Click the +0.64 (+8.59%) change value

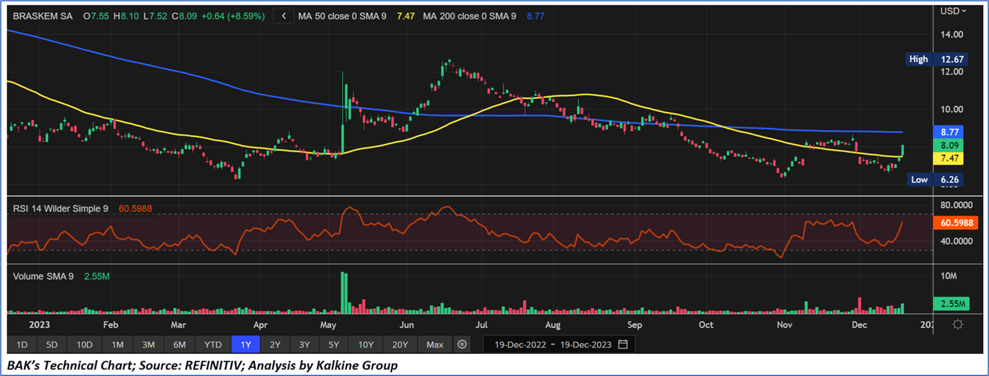[x=232, y=16]
